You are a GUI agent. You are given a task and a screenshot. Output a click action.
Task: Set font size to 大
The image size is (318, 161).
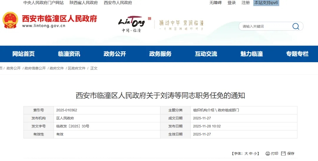click(246, 153)
